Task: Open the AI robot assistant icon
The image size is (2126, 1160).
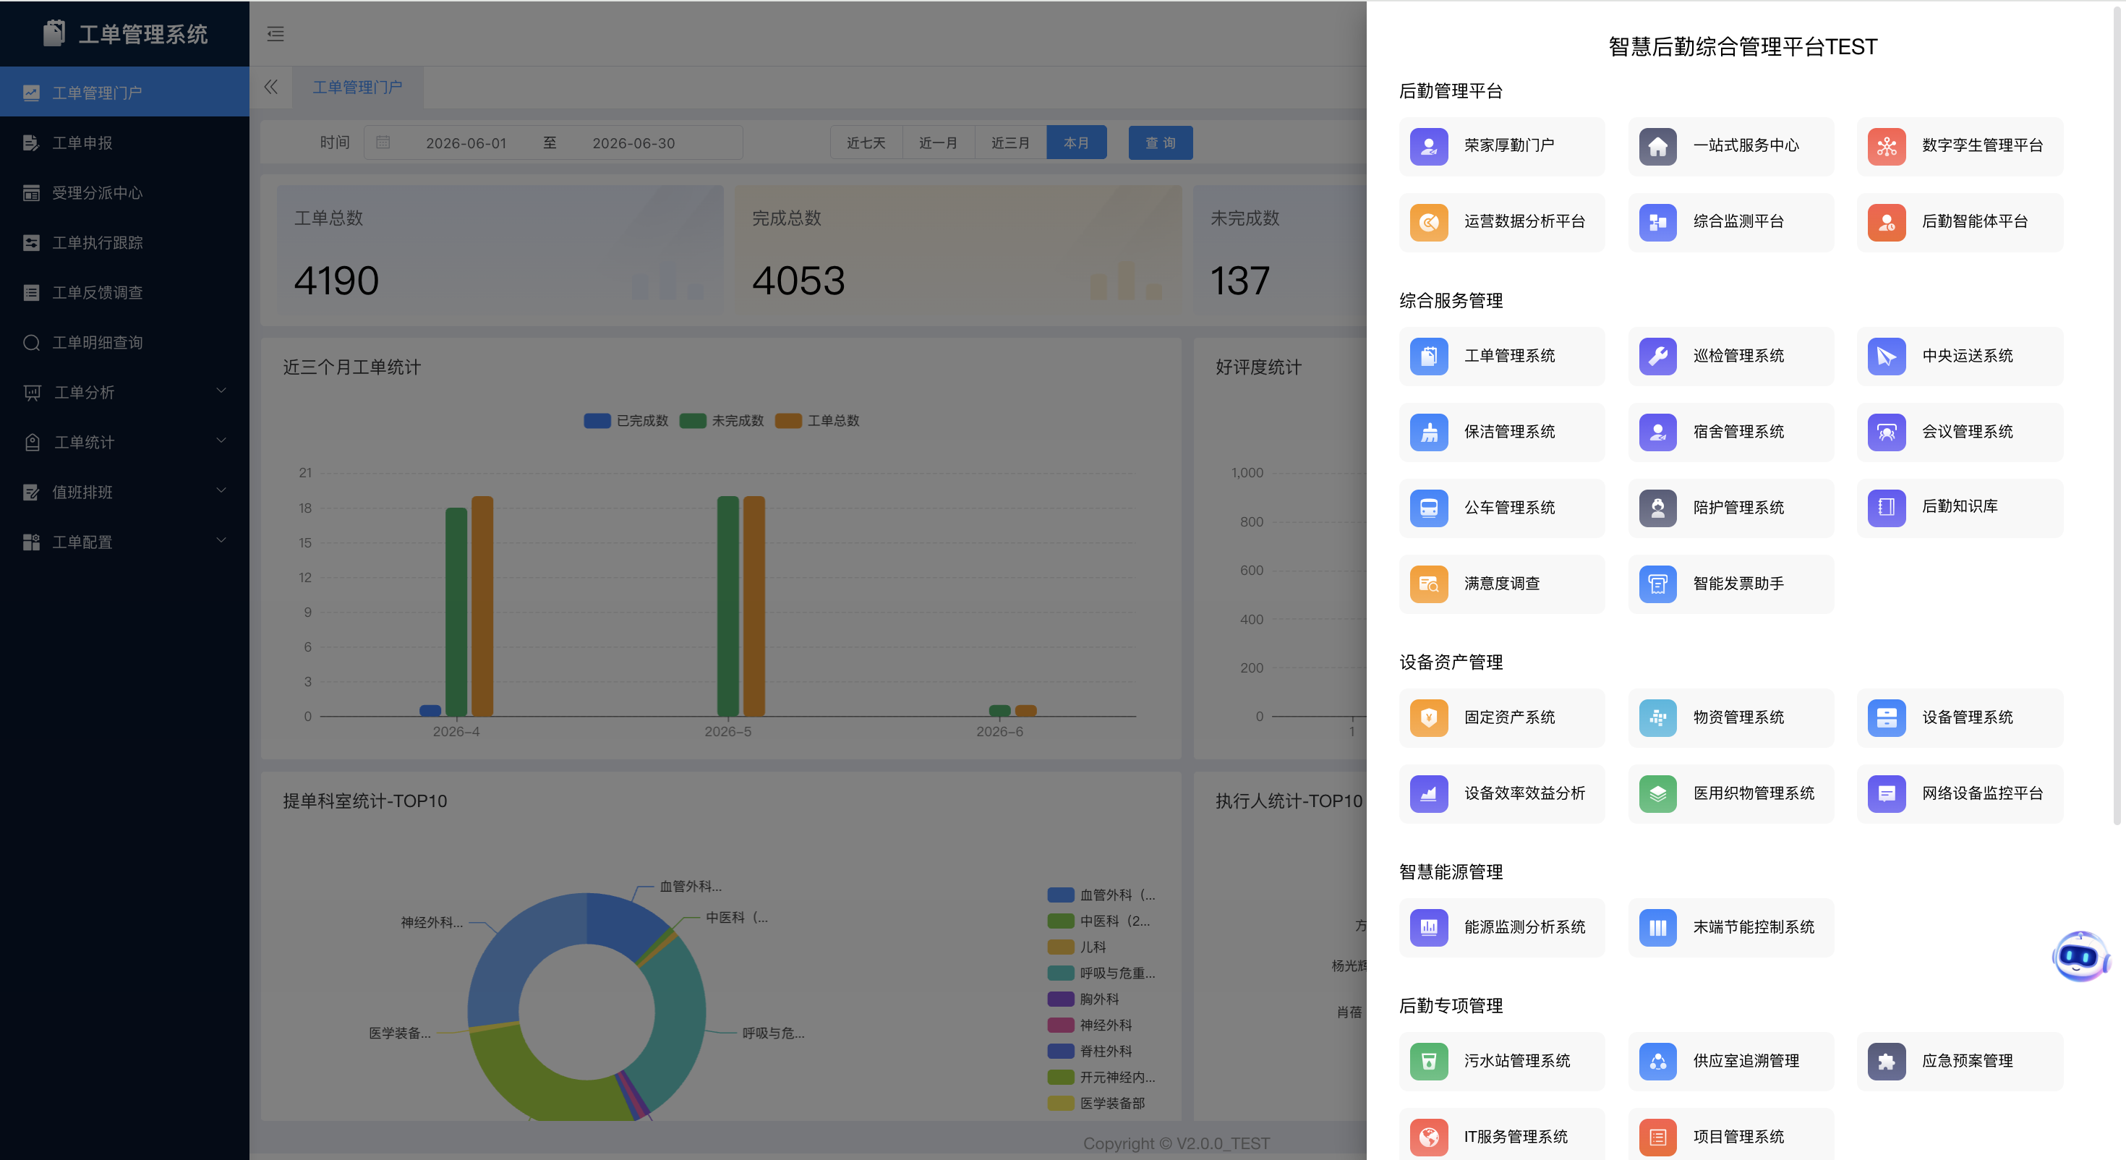Action: click(x=2079, y=956)
